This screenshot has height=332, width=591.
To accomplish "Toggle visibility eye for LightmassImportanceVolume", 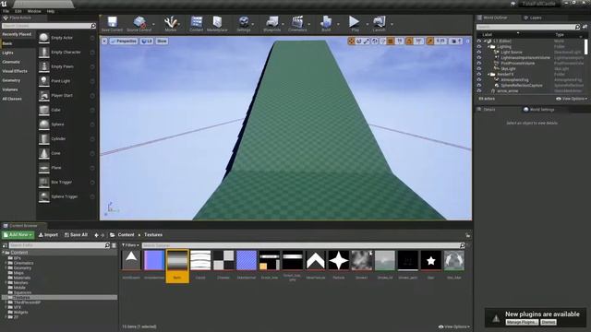I will pos(479,57).
